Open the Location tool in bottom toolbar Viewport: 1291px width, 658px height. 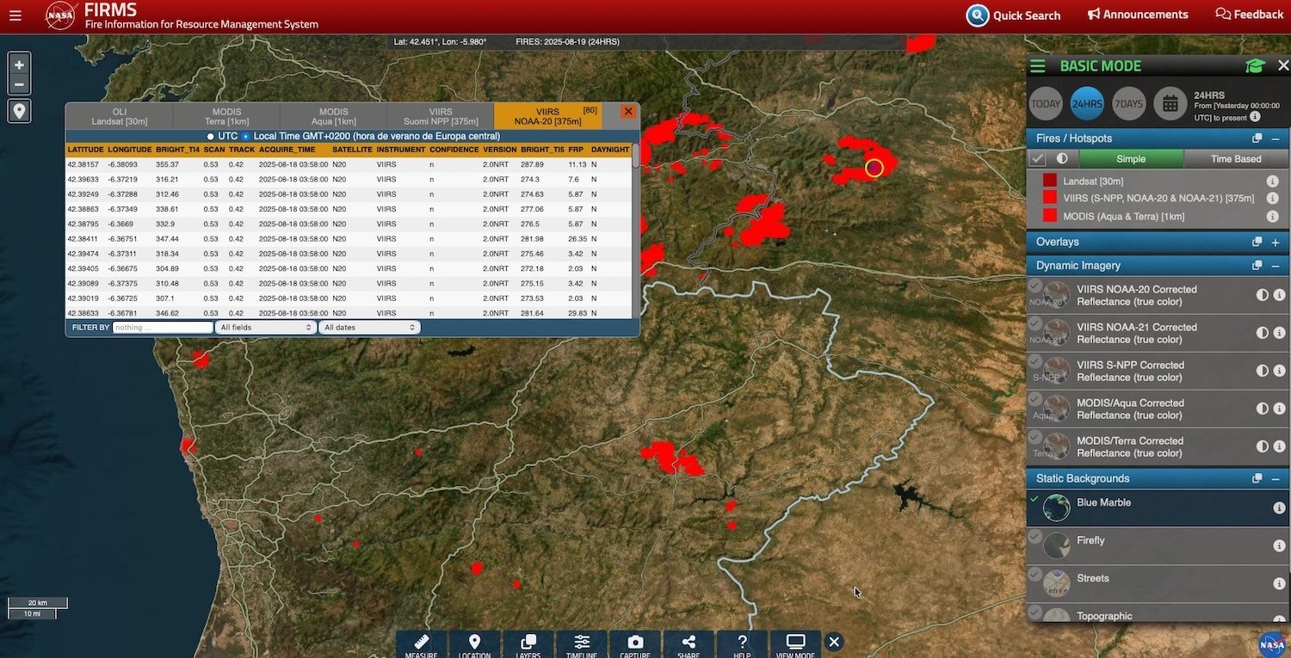[x=474, y=645]
